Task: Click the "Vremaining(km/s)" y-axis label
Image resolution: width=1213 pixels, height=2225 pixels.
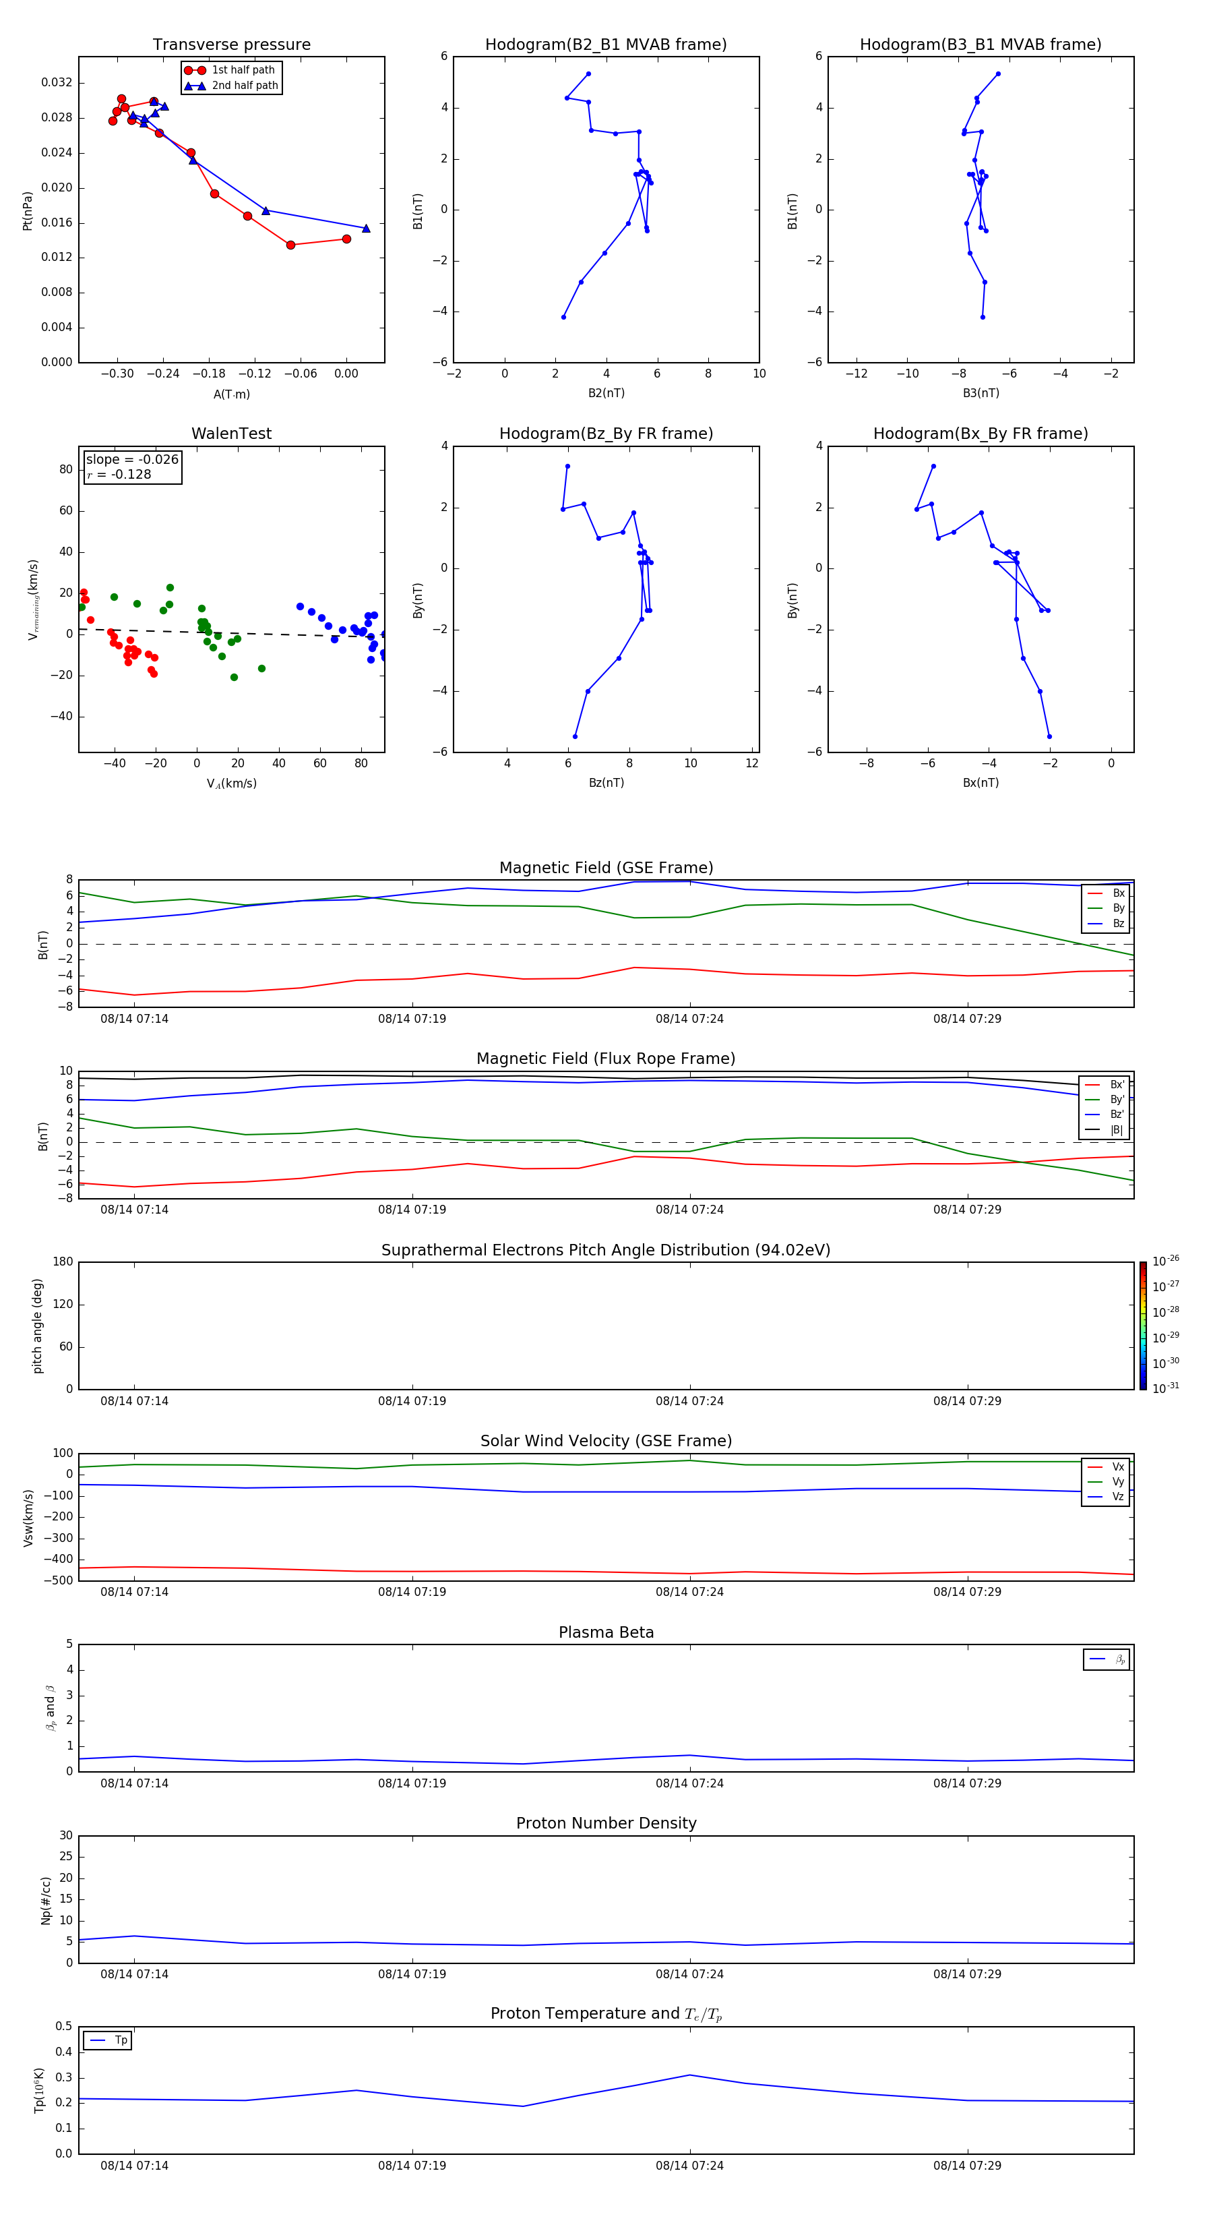Action: 34,599
